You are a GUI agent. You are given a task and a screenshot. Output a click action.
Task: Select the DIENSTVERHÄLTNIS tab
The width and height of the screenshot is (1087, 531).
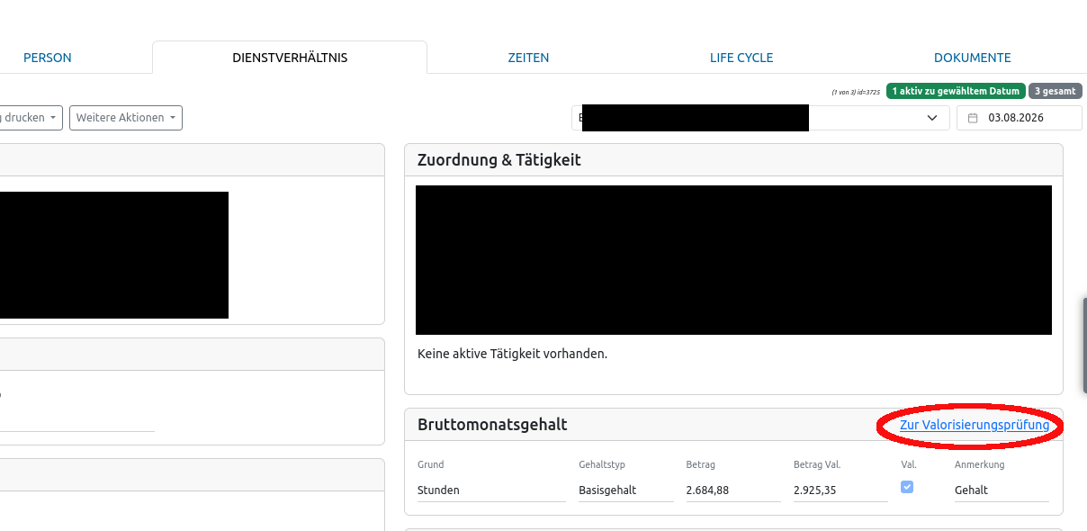[x=290, y=58]
